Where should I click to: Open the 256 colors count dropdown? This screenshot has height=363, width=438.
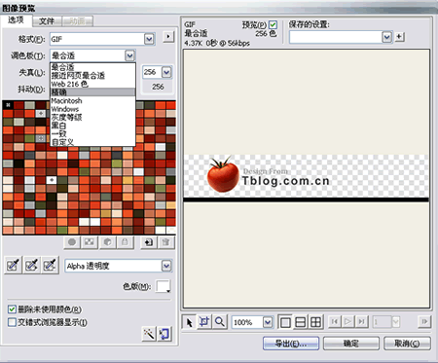click(166, 72)
